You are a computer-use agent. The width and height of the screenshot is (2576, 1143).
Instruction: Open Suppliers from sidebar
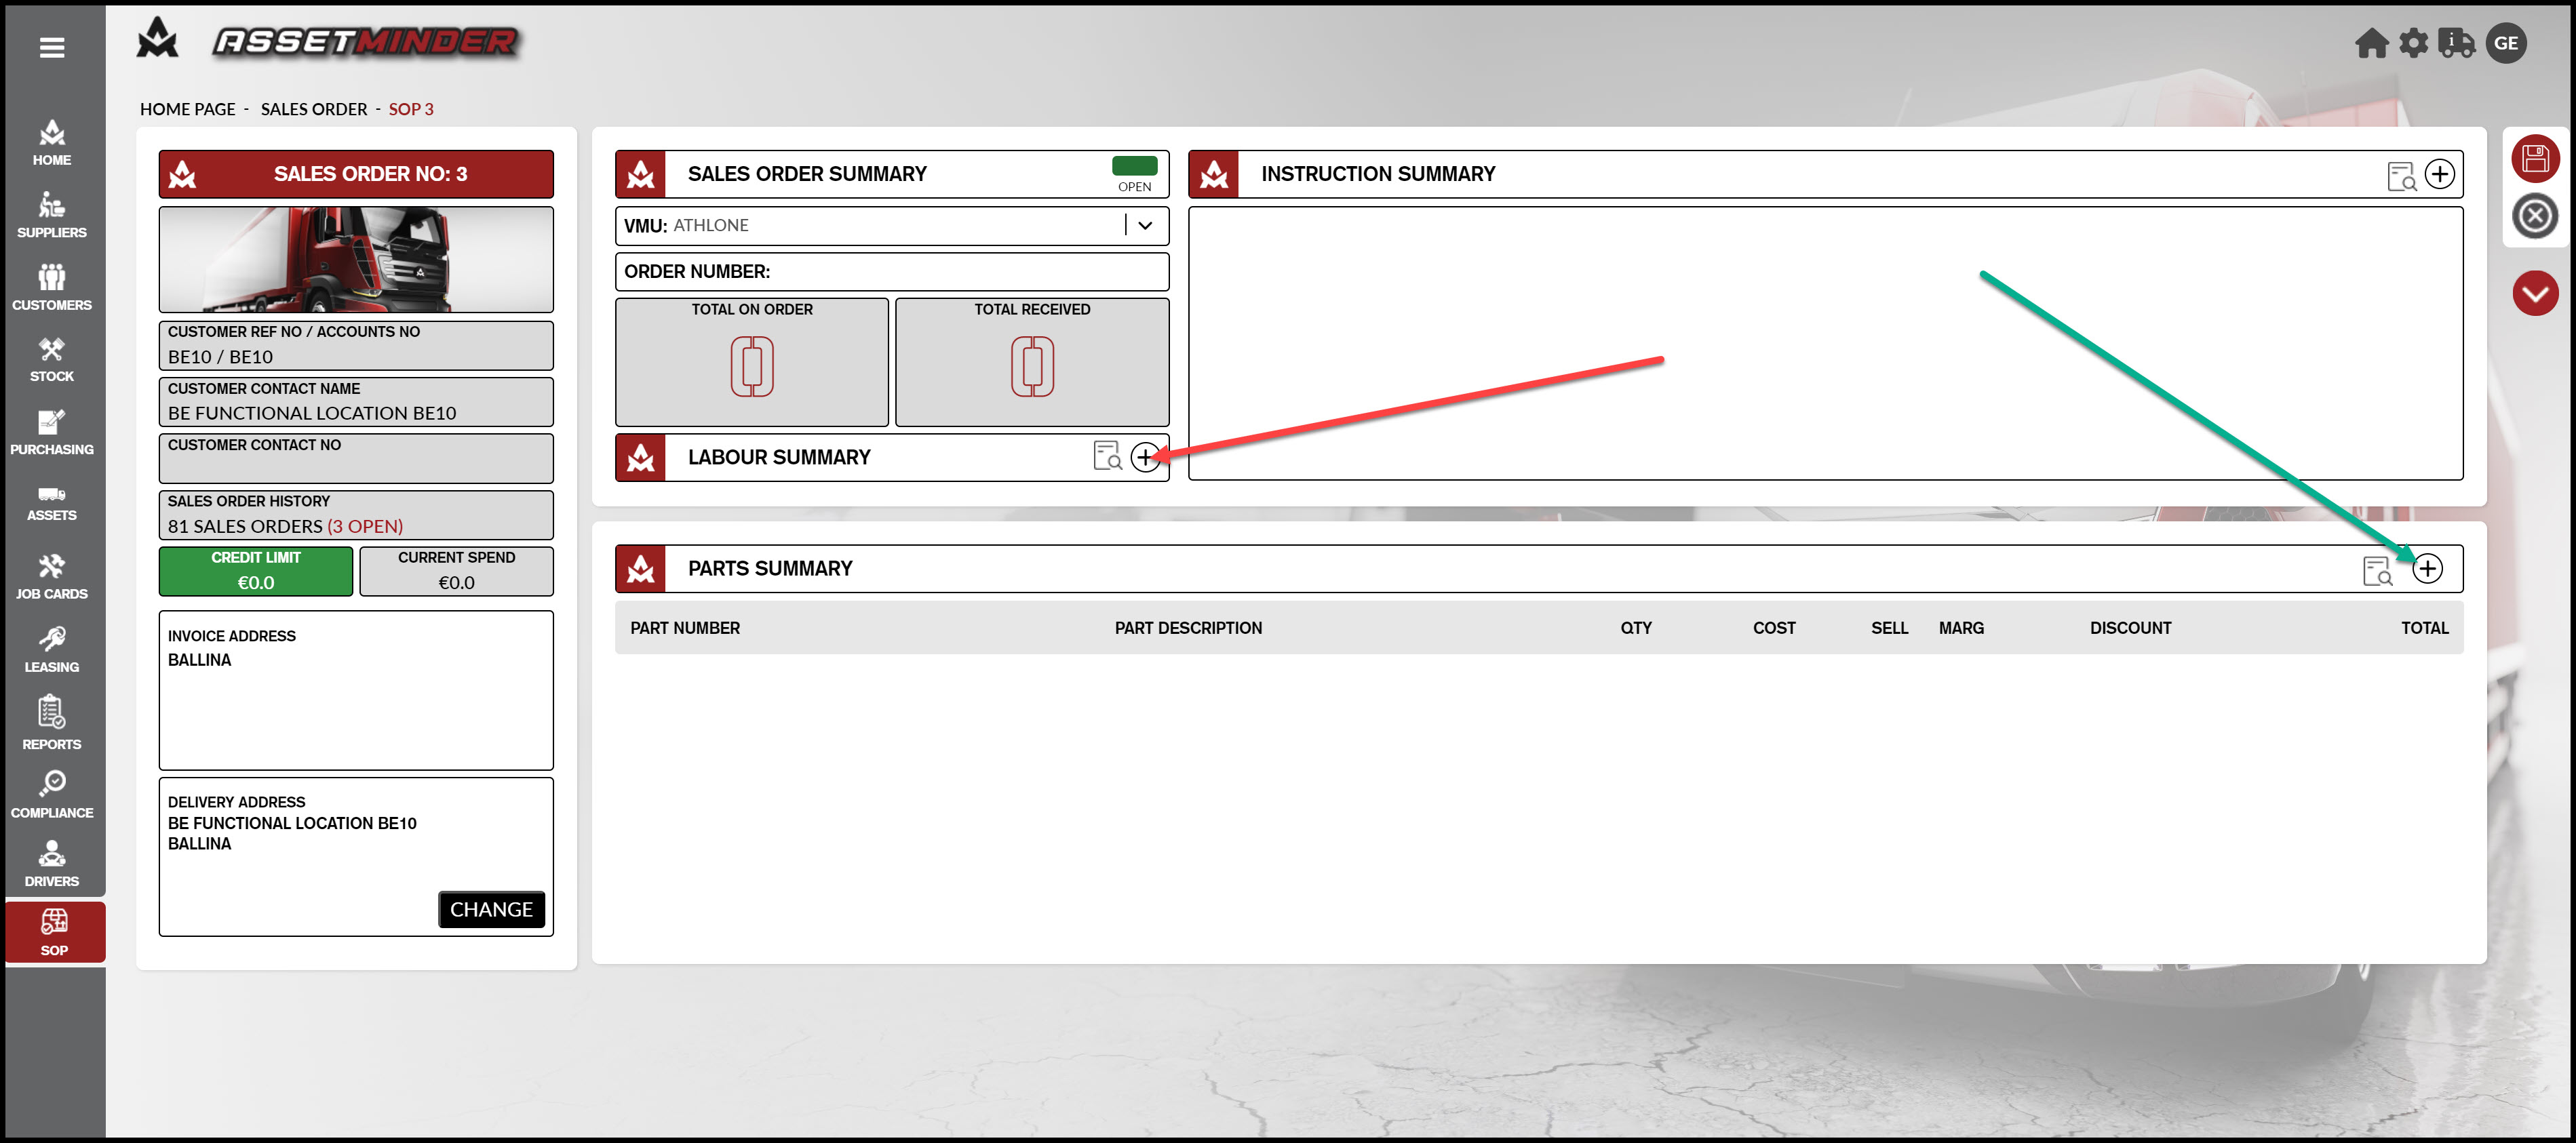tap(52, 216)
